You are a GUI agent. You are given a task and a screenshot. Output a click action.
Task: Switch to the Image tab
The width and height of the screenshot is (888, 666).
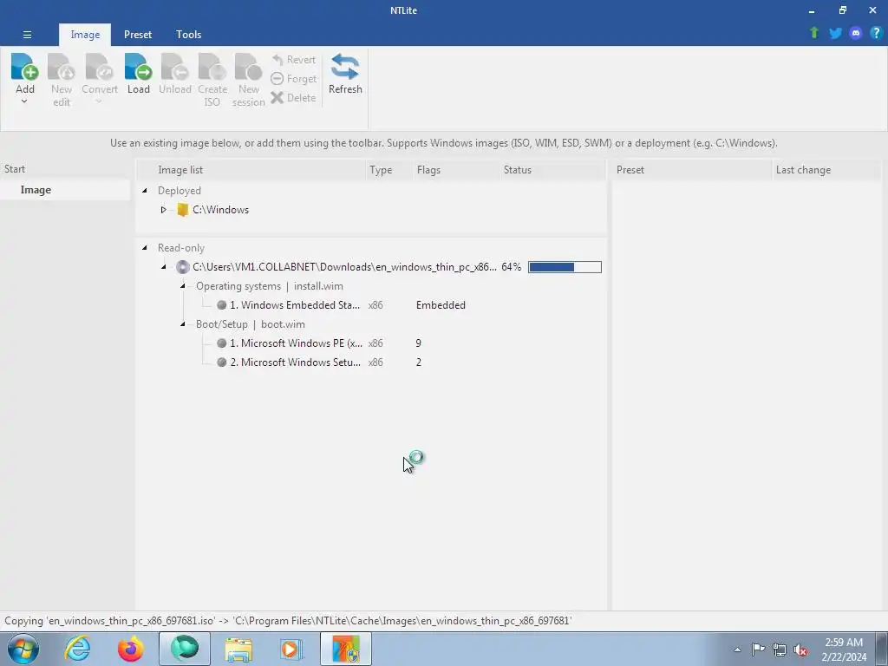(x=85, y=35)
